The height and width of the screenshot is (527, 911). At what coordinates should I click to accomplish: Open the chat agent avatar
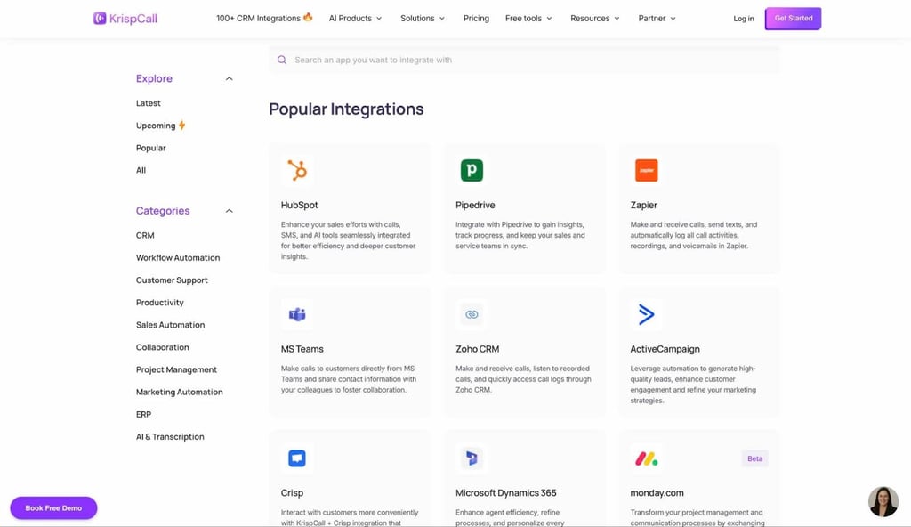[883, 501]
